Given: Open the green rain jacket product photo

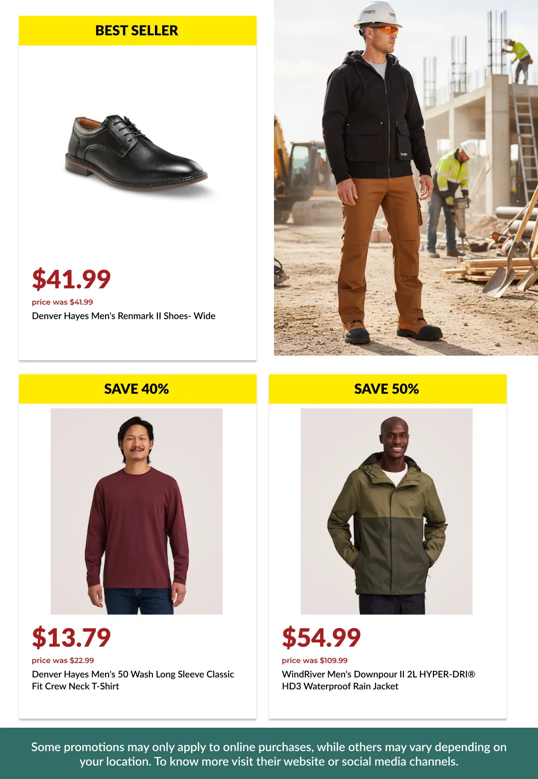Looking at the screenshot, I should point(387,511).
